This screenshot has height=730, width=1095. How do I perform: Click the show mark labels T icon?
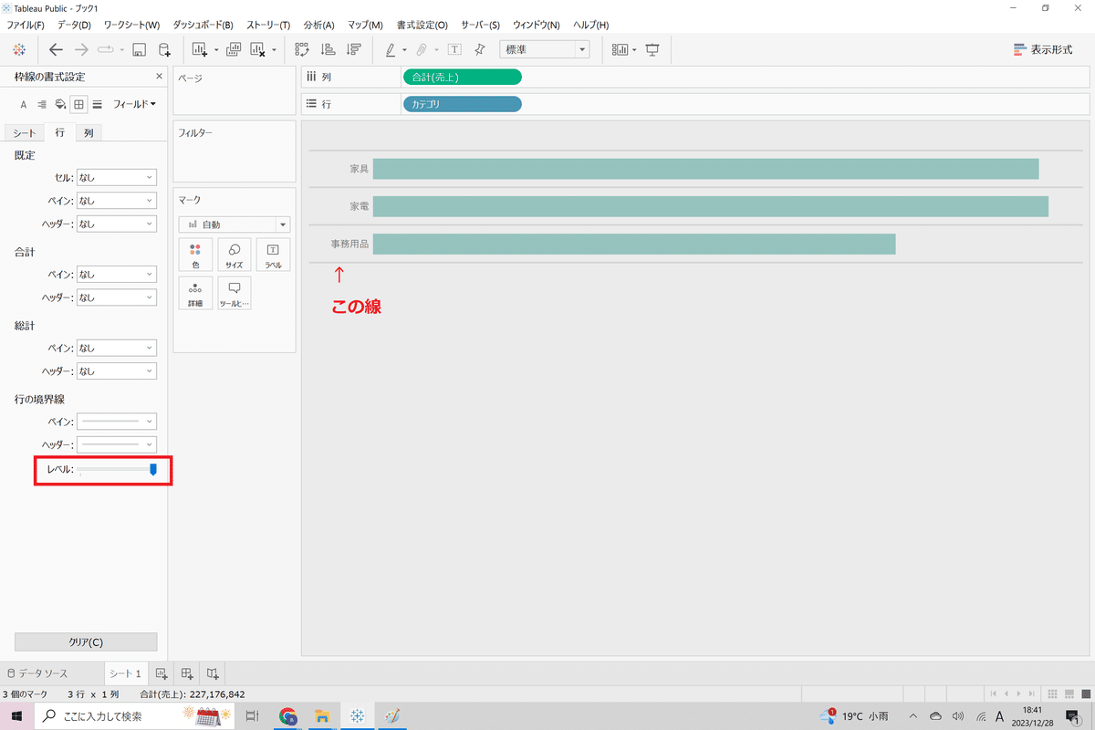pos(454,49)
